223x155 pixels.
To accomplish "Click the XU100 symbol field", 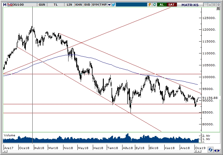I will 25,5.
